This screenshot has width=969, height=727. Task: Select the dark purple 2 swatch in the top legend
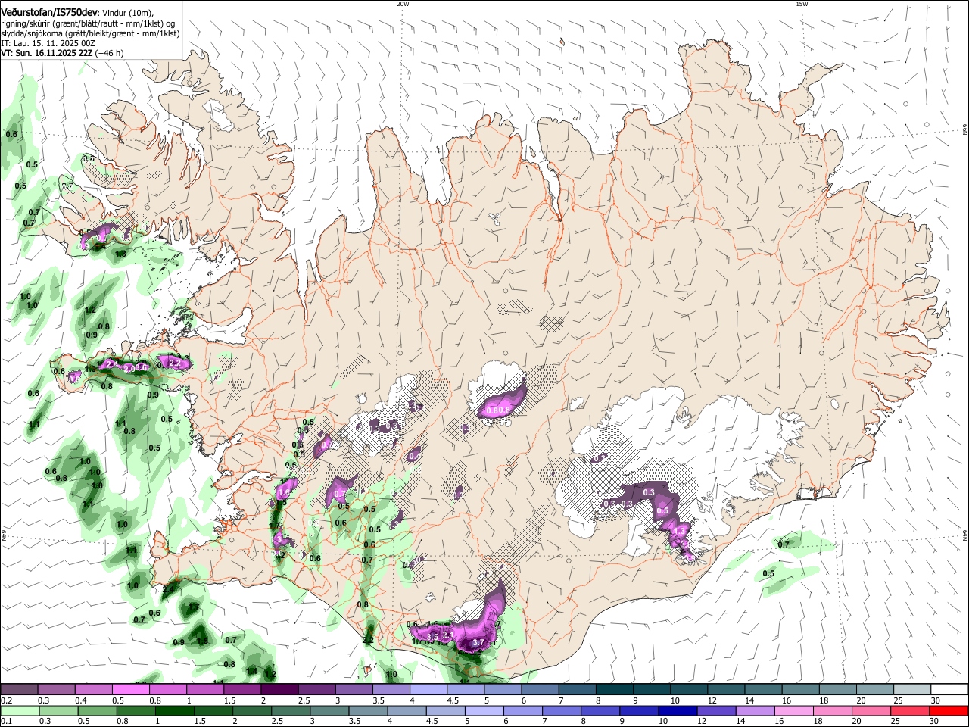click(x=279, y=690)
